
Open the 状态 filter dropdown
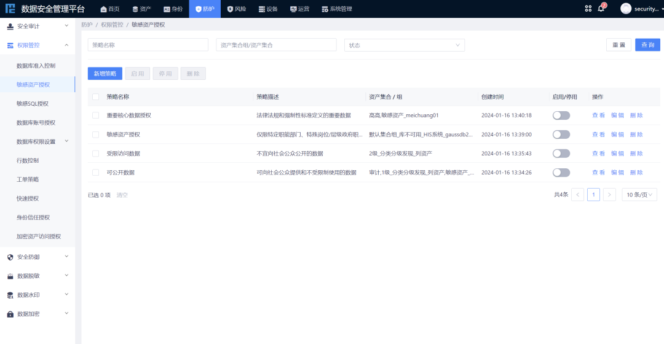tap(404, 45)
